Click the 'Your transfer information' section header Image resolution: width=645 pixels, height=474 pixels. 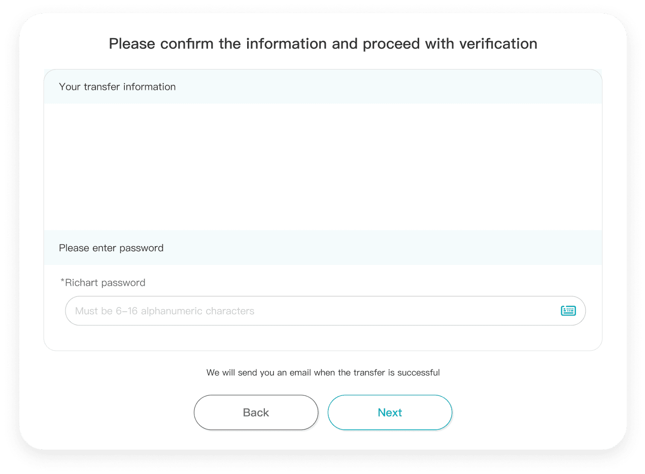point(323,87)
